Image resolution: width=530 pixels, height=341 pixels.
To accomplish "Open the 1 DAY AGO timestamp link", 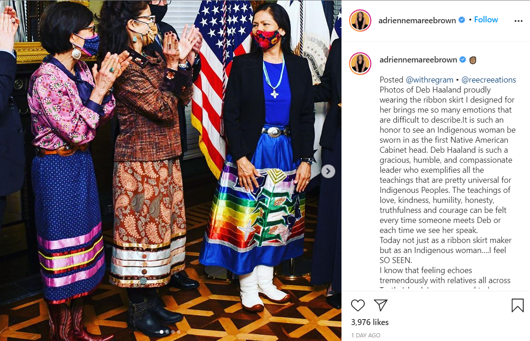I will point(366,335).
